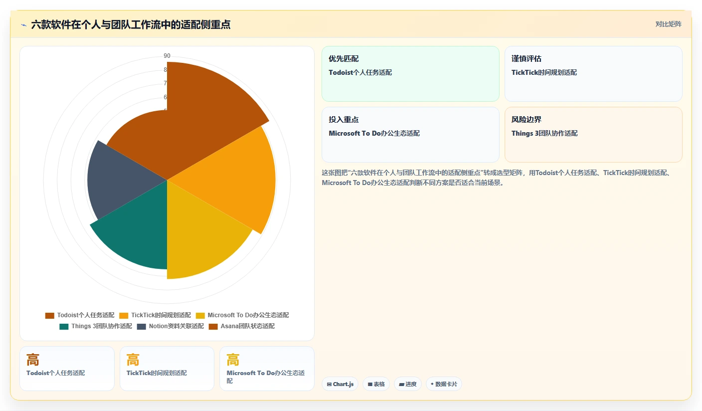Click the 表格 chip
The width and height of the screenshot is (702, 411).
[376, 384]
